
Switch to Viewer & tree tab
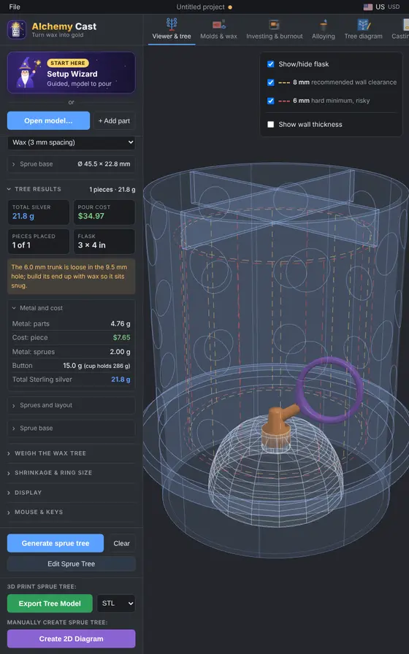point(172,29)
